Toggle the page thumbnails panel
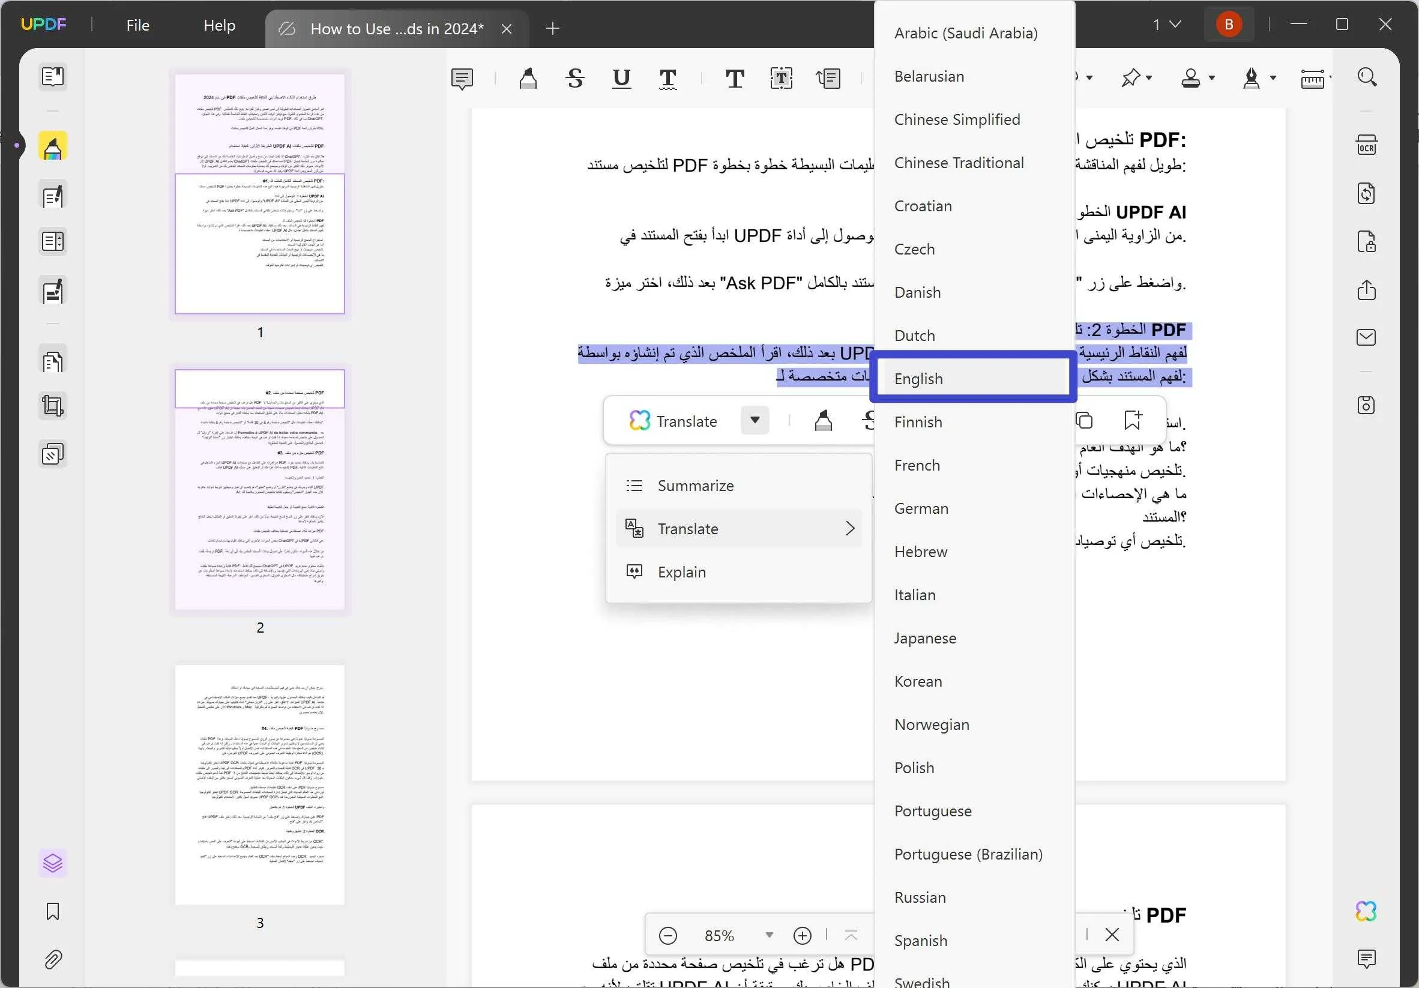The width and height of the screenshot is (1419, 988). click(x=53, y=863)
